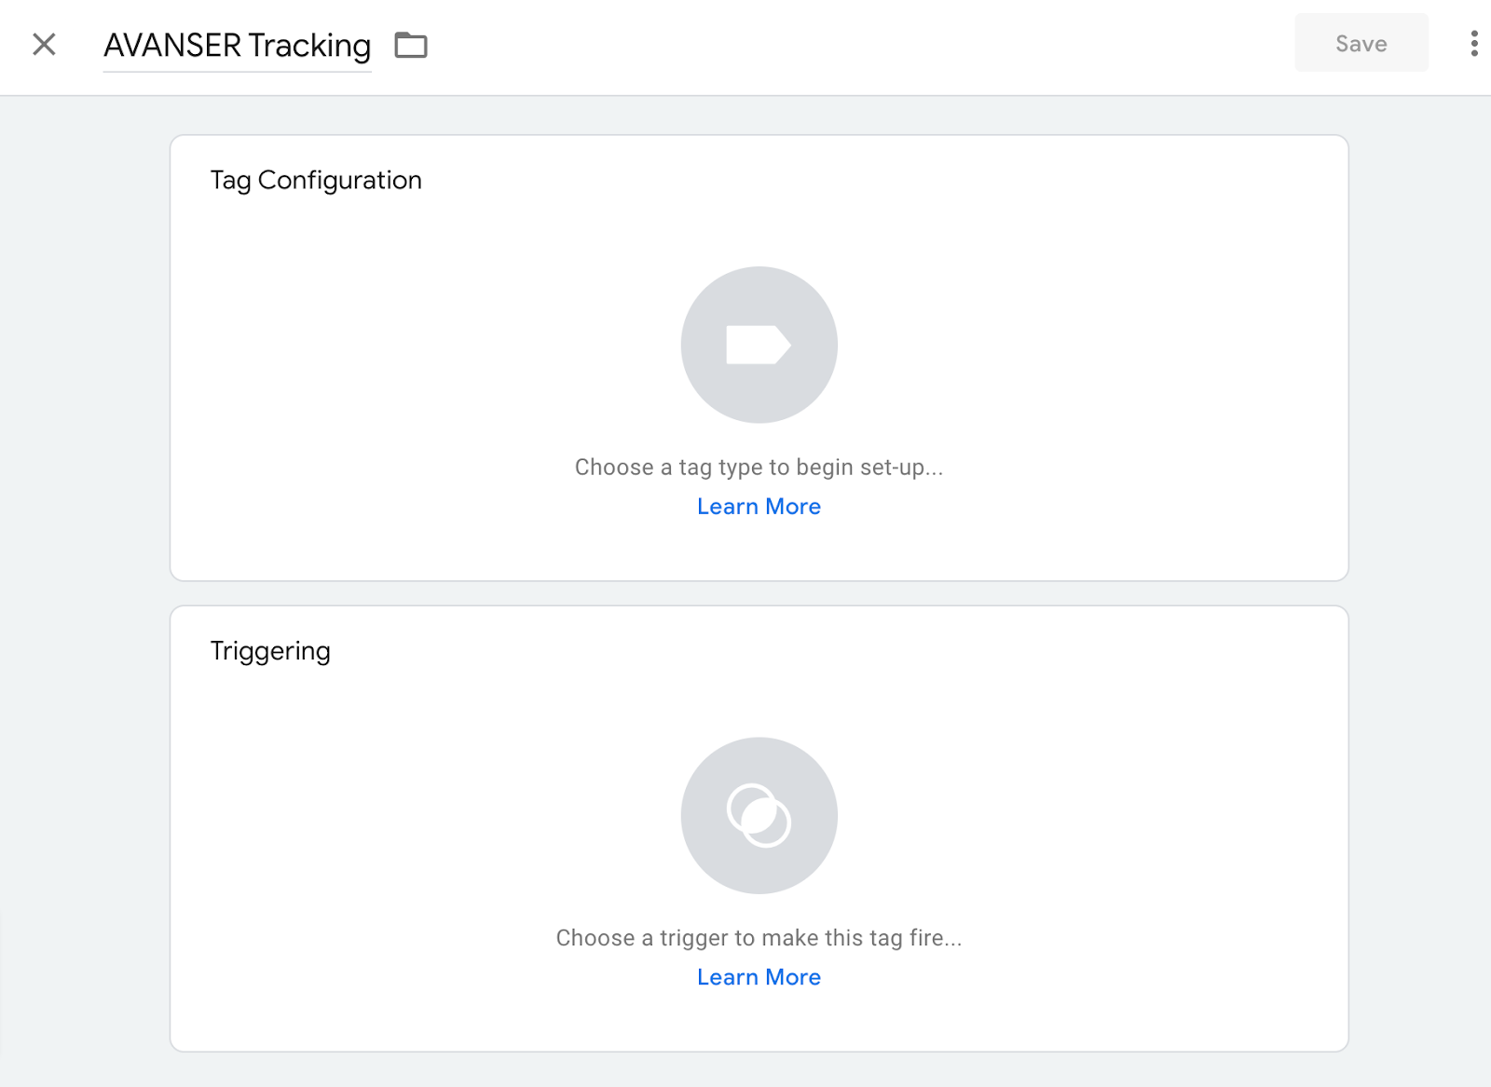Select the Triggering heading
The height and width of the screenshot is (1087, 1491).
coord(270,650)
